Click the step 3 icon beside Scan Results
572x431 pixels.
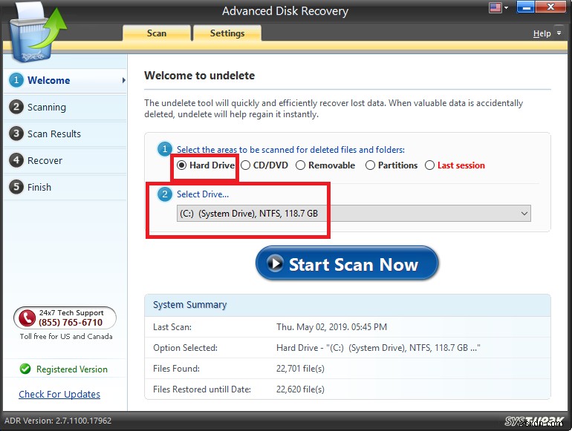point(16,134)
